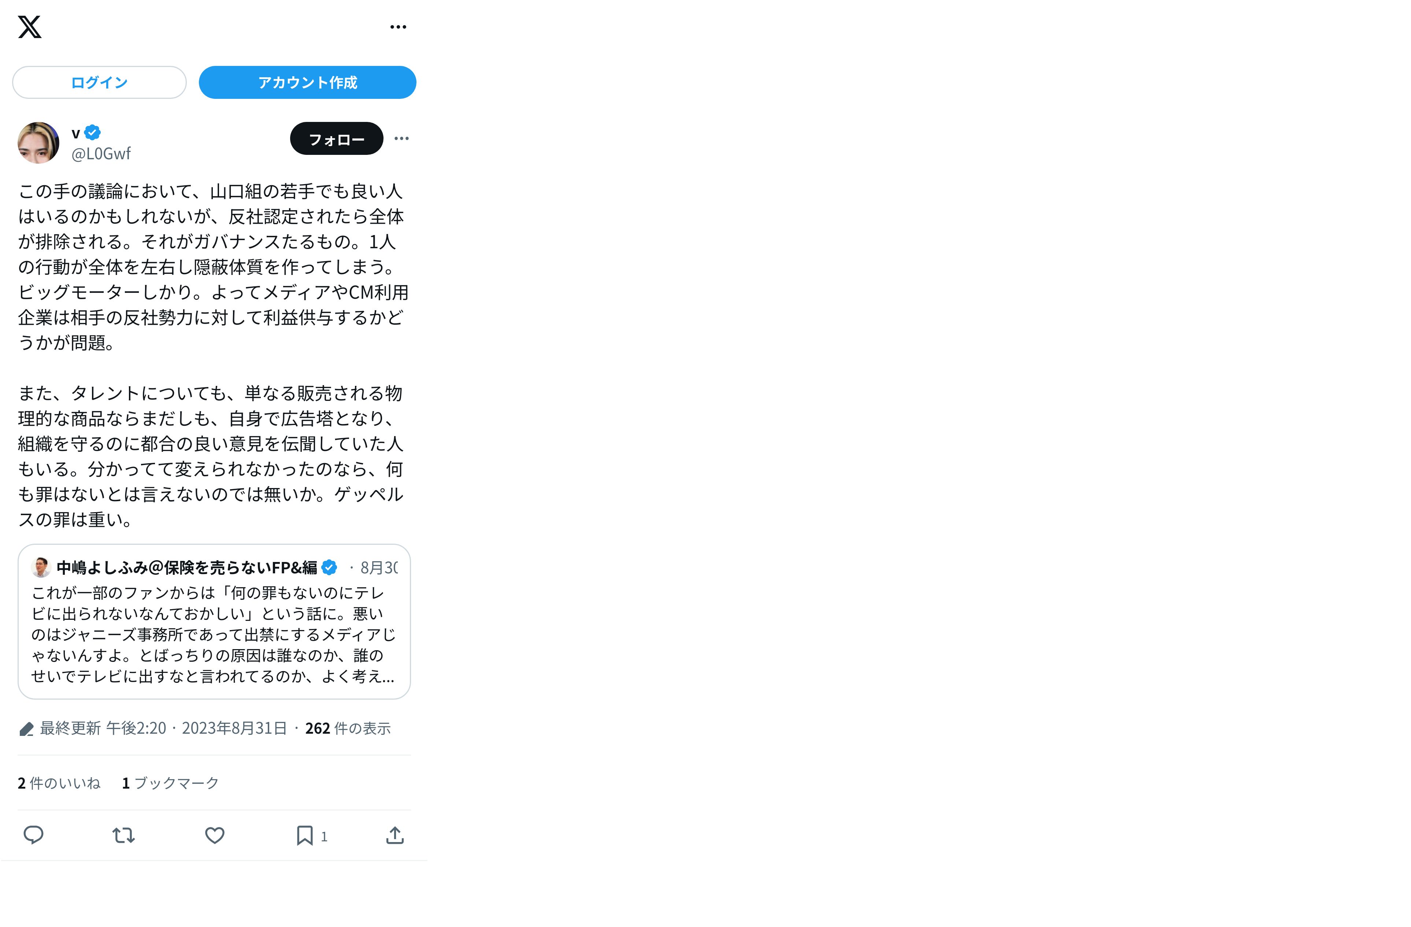Click the blue verified badge beside V
Viewport: 1411px width, 927px height.
point(92,132)
